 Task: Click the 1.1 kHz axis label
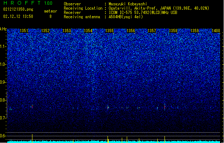3,46
